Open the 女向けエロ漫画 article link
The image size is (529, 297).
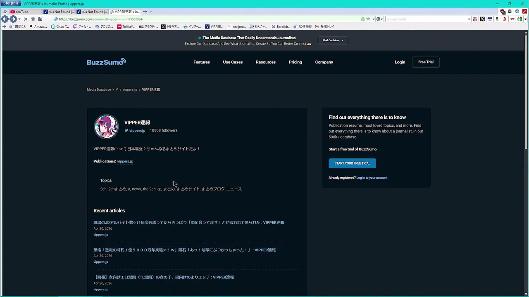click(x=164, y=277)
